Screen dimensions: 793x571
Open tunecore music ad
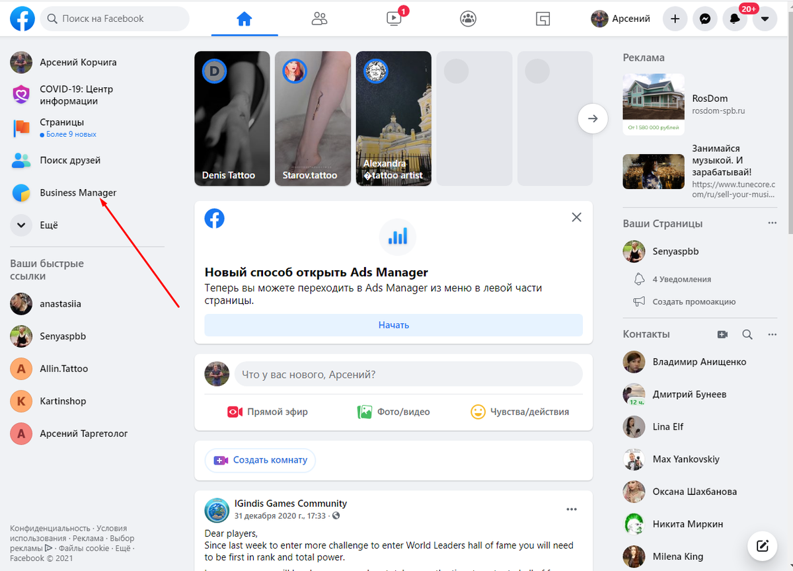(x=700, y=171)
